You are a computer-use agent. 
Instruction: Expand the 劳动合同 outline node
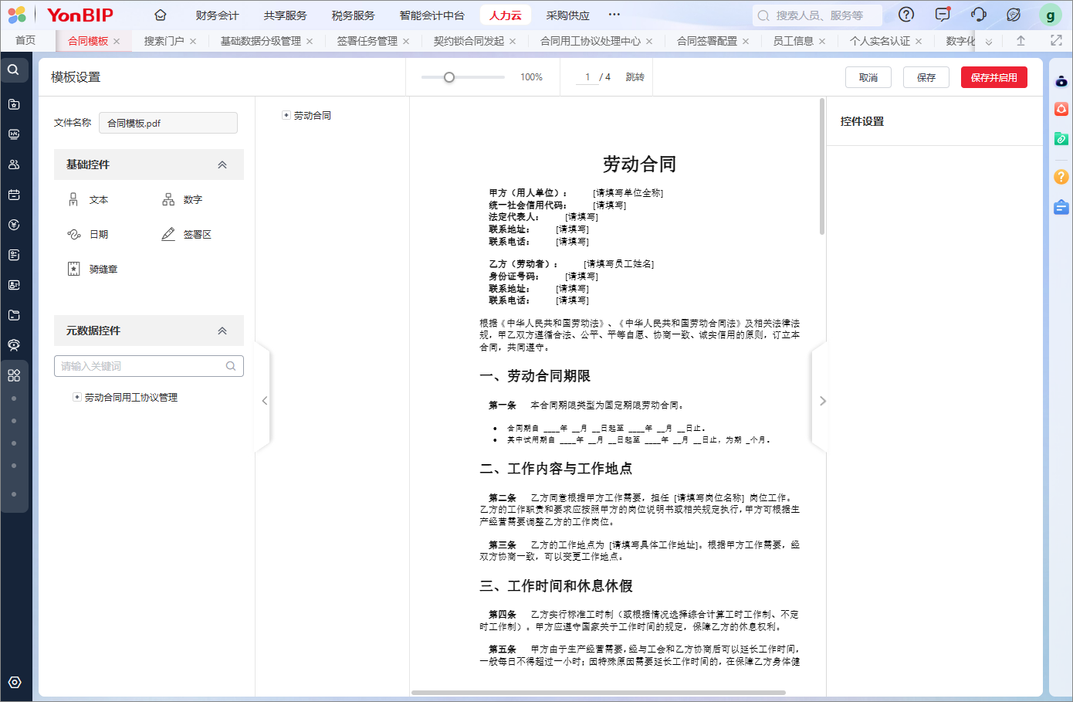point(286,115)
